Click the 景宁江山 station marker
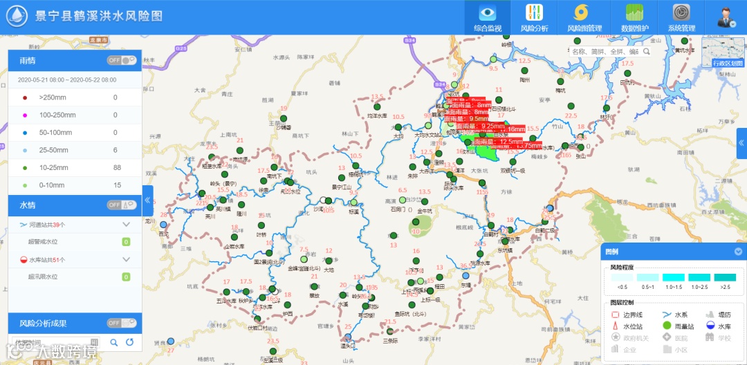 point(342,178)
